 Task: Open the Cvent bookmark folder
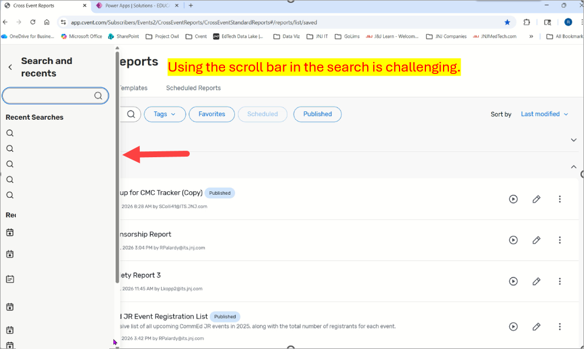point(196,36)
